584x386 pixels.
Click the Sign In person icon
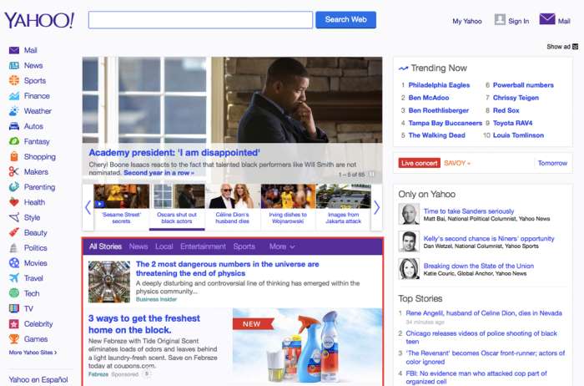(500, 19)
